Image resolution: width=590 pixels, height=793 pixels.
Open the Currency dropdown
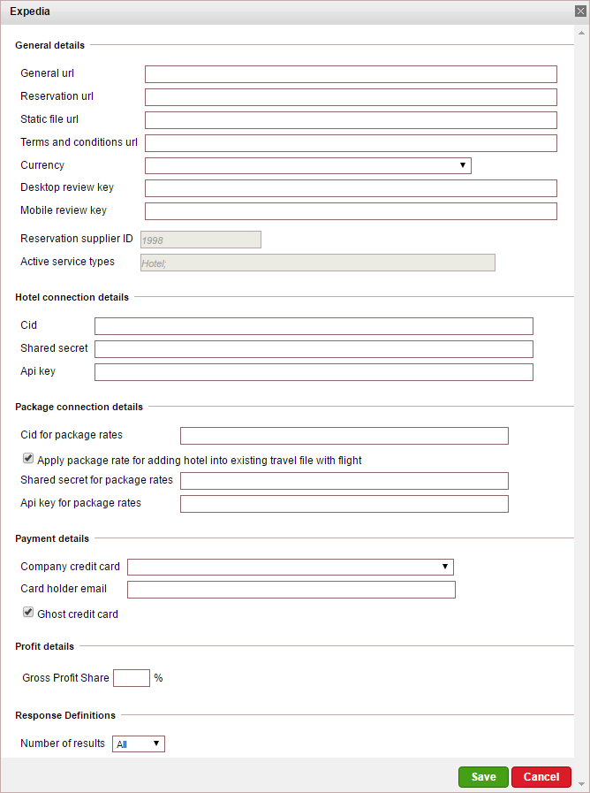click(308, 165)
